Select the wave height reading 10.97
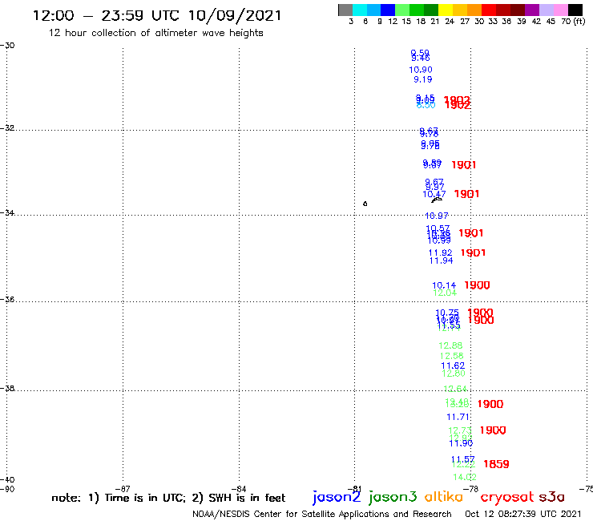This screenshot has height=521, width=593. [437, 216]
